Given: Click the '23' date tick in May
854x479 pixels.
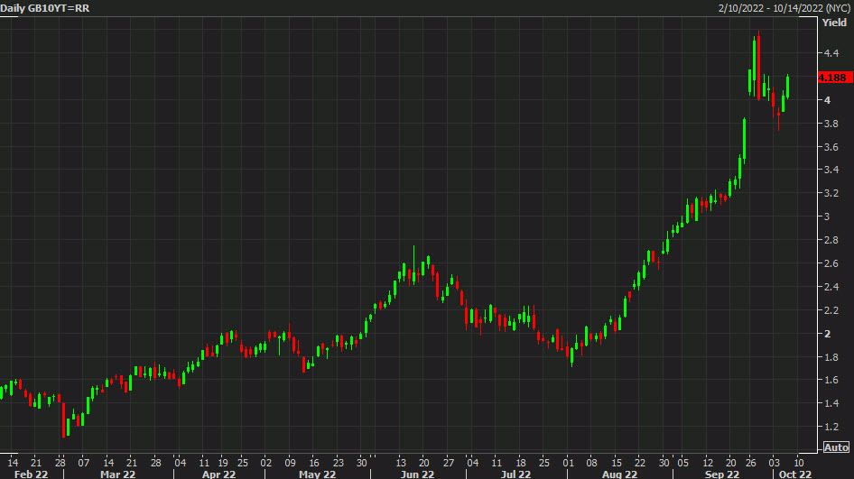Looking at the screenshot, I should 339,463.
